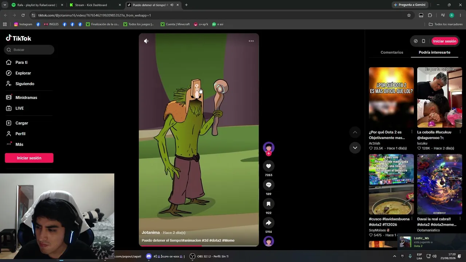Image resolution: width=466 pixels, height=262 pixels.
Task: Click the #dota2 hashtag in the video caption
Action: [215, 241]
